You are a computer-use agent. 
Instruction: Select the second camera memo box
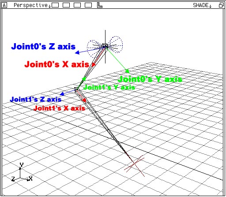point(66,5)
